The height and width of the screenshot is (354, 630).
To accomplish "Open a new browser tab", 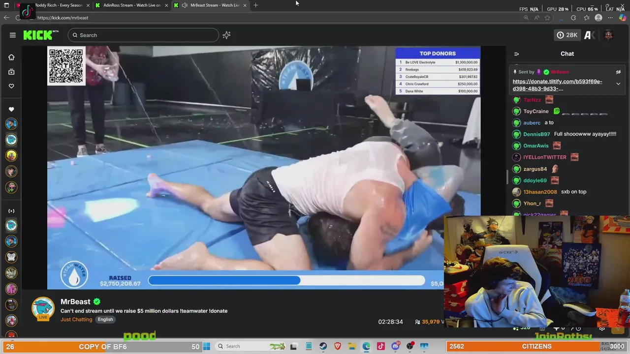I will [255, 5].
